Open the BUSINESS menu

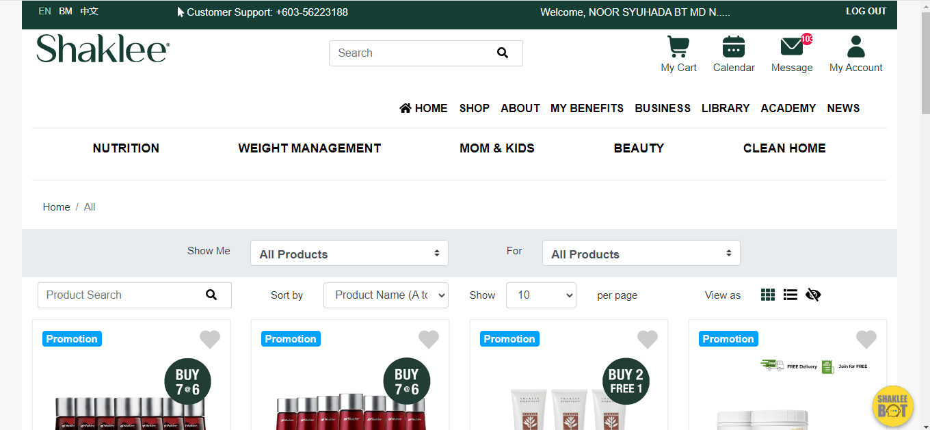coord(663,108)
